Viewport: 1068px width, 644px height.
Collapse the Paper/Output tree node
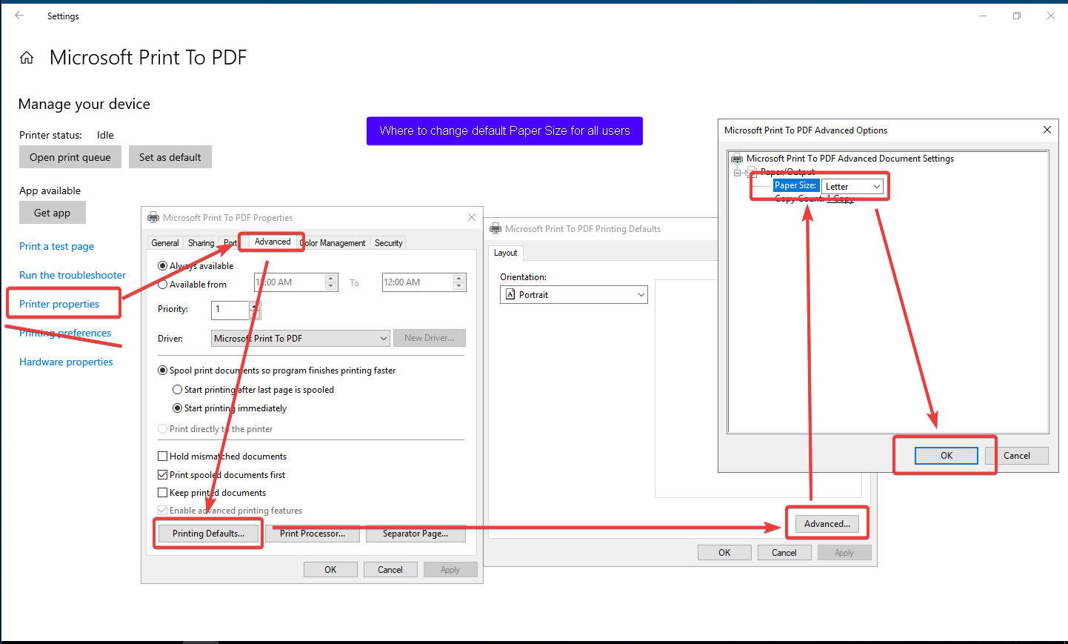[x=737, y=173]
